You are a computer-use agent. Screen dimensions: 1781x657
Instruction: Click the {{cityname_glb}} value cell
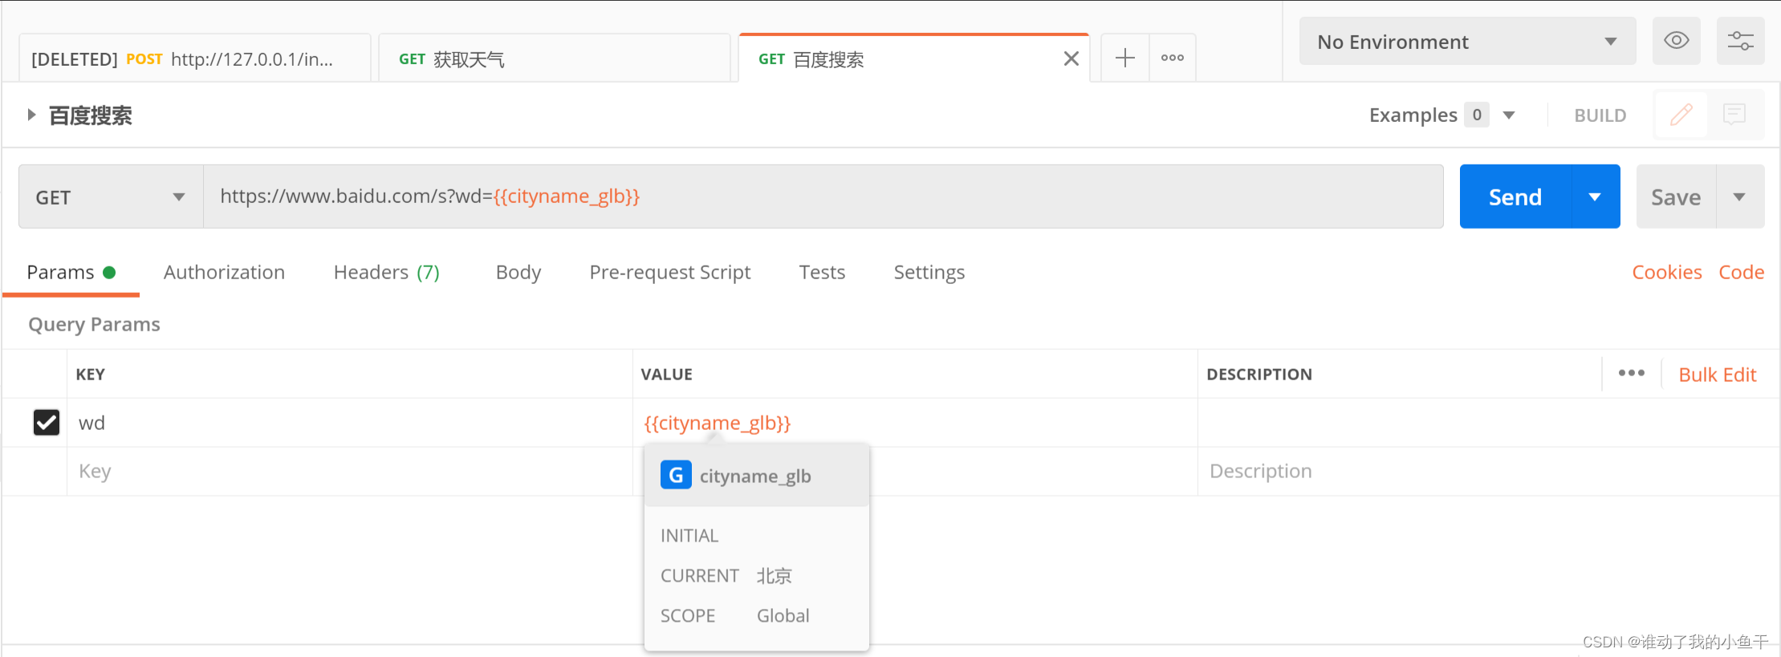click(x=915, y=422)
